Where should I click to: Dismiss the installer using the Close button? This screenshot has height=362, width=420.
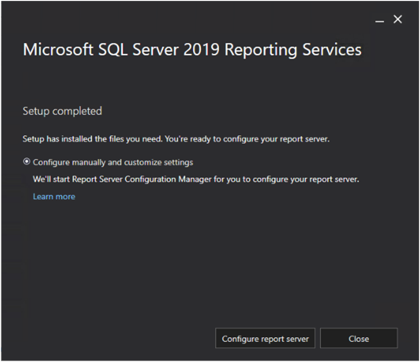pyautogui.click(x=358, y=339)
